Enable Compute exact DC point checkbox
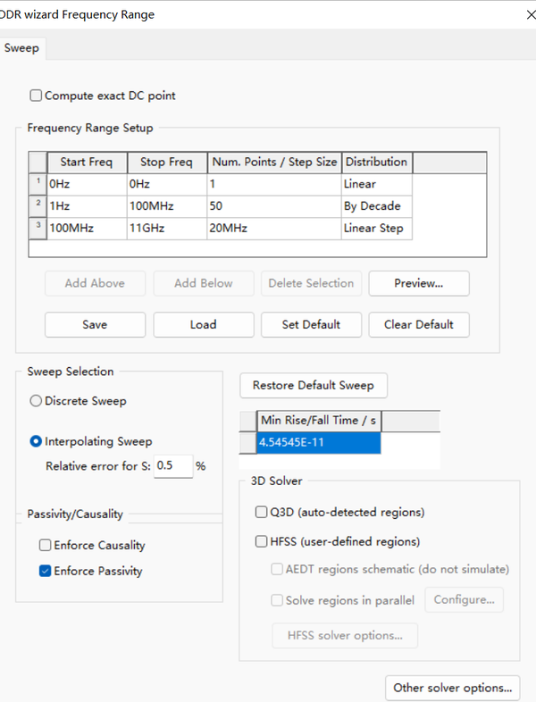Screen dimensions: 536x702 pyautogui.click(x=37, y=96)
